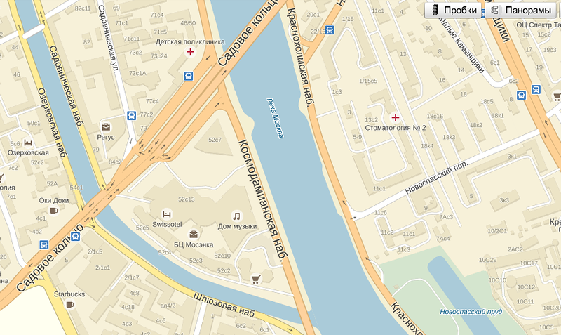Select the Новоспасский пер. street label
The width and height of the screenshot is (561, 335).
[436, 178]
